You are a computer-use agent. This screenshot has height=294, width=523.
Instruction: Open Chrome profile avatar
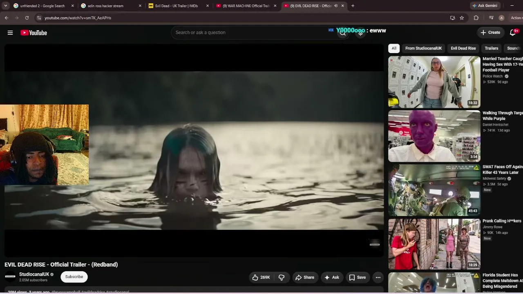click(x=501, y=18)
